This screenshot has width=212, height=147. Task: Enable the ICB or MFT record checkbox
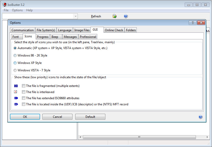[x=23, y=104]
